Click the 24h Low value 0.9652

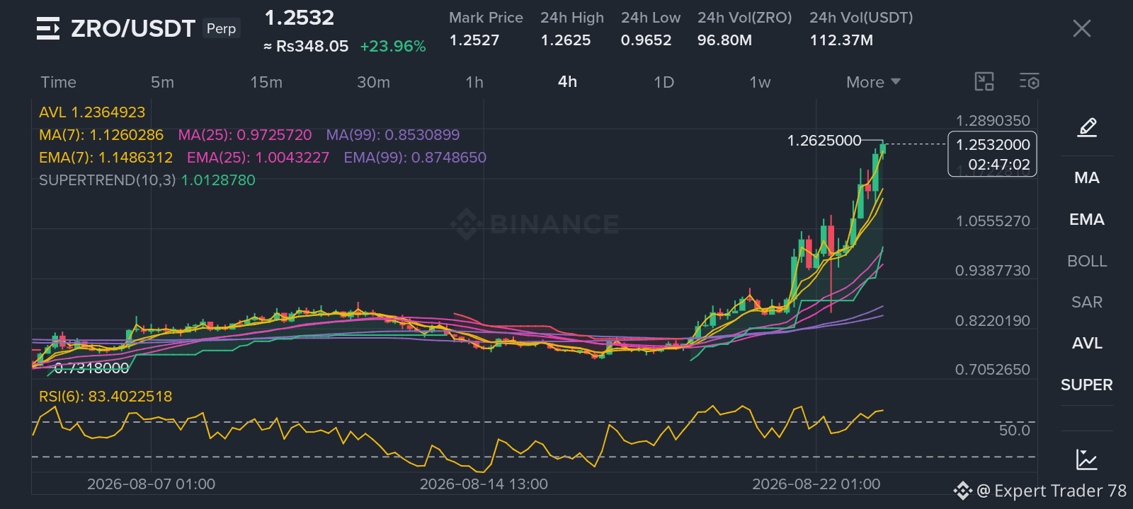click(646, 40)
